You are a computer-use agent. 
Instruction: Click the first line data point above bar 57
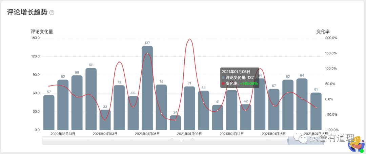(x=49, y=86)
